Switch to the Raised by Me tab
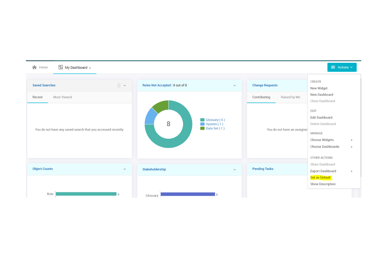The image size is (387, 258). pos(291,97)
